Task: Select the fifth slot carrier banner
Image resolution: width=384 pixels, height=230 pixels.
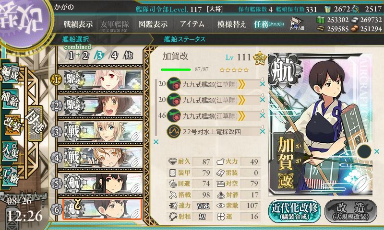Action: pos(103,184)
